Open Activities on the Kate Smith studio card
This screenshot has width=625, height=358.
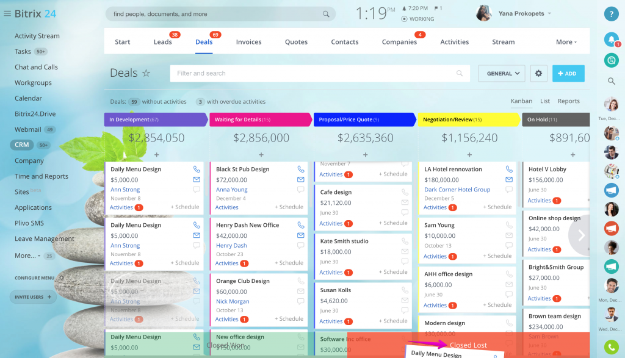coord(331,273)
